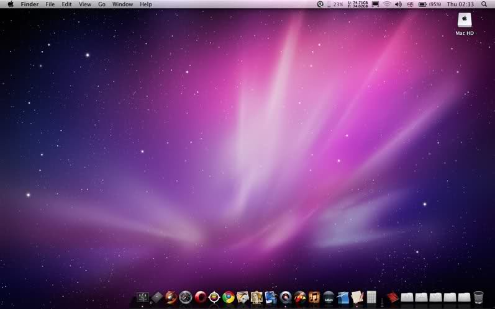
Task: Open the folder stack beside the red book
Action: click(x=407, y=297)
